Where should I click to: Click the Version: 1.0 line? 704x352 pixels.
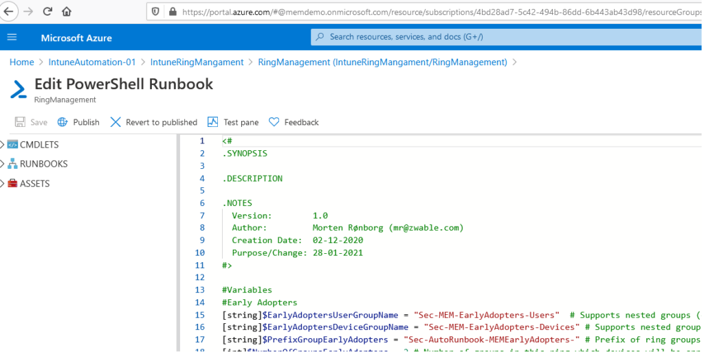(x=280, y=216)
